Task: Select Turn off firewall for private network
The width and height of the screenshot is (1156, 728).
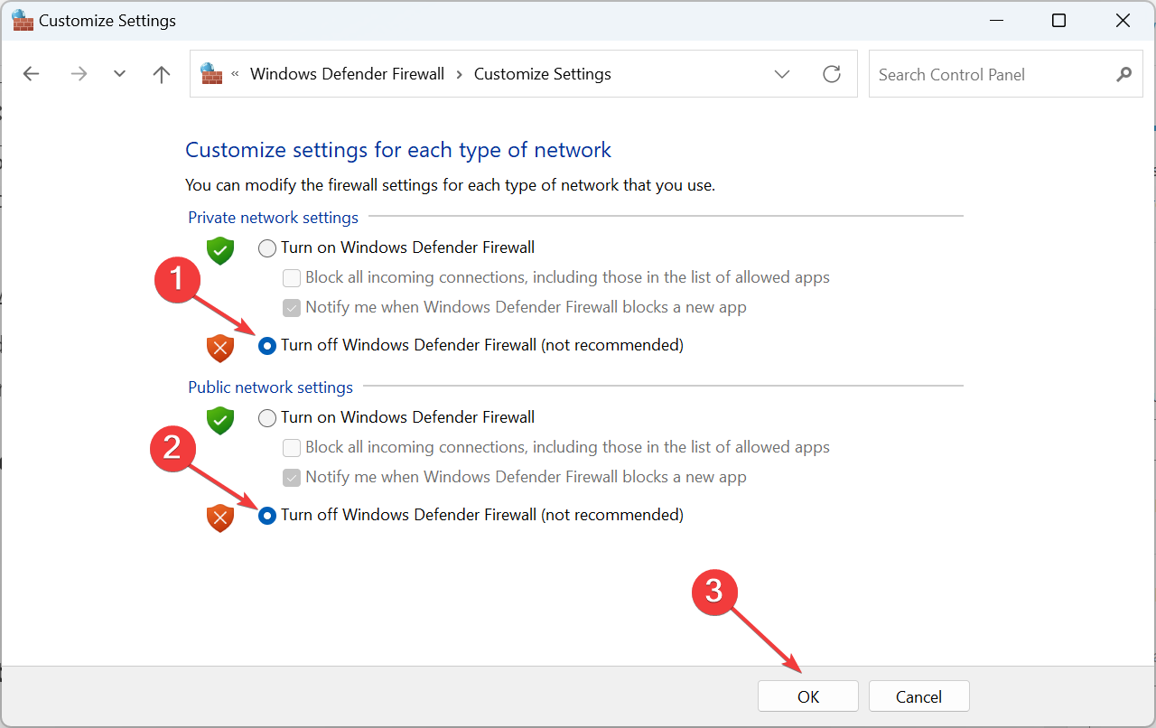Action: [x=267, y=345]
